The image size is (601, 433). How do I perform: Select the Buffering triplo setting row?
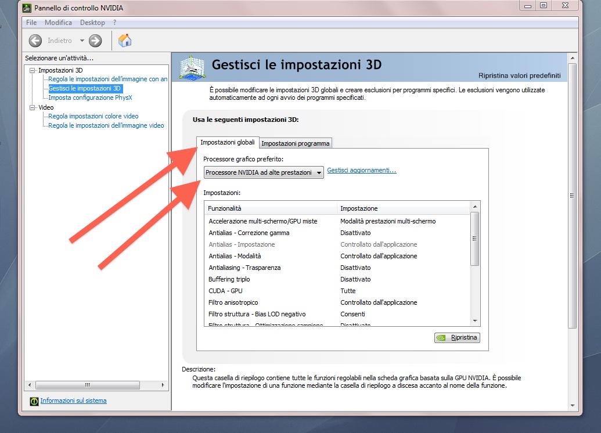337,279
